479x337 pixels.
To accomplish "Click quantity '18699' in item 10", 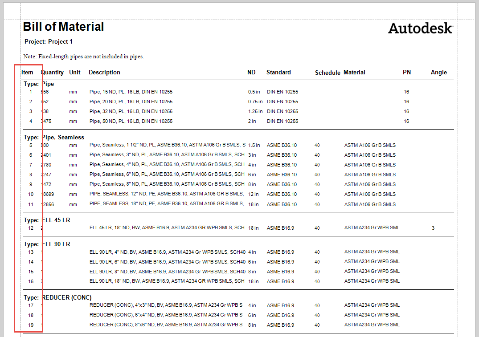I will [x=47, y=194].
